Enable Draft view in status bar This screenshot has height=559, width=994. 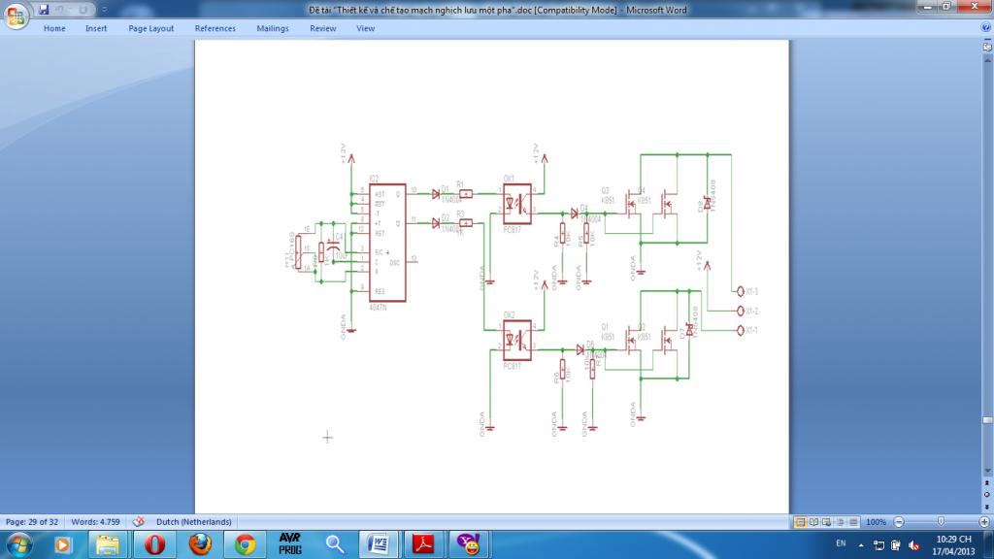(x=851, y=521)
